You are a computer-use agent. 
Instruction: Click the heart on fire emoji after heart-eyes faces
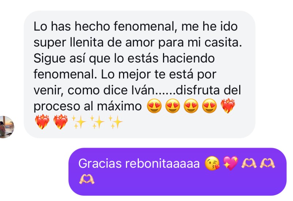point(228,106)
